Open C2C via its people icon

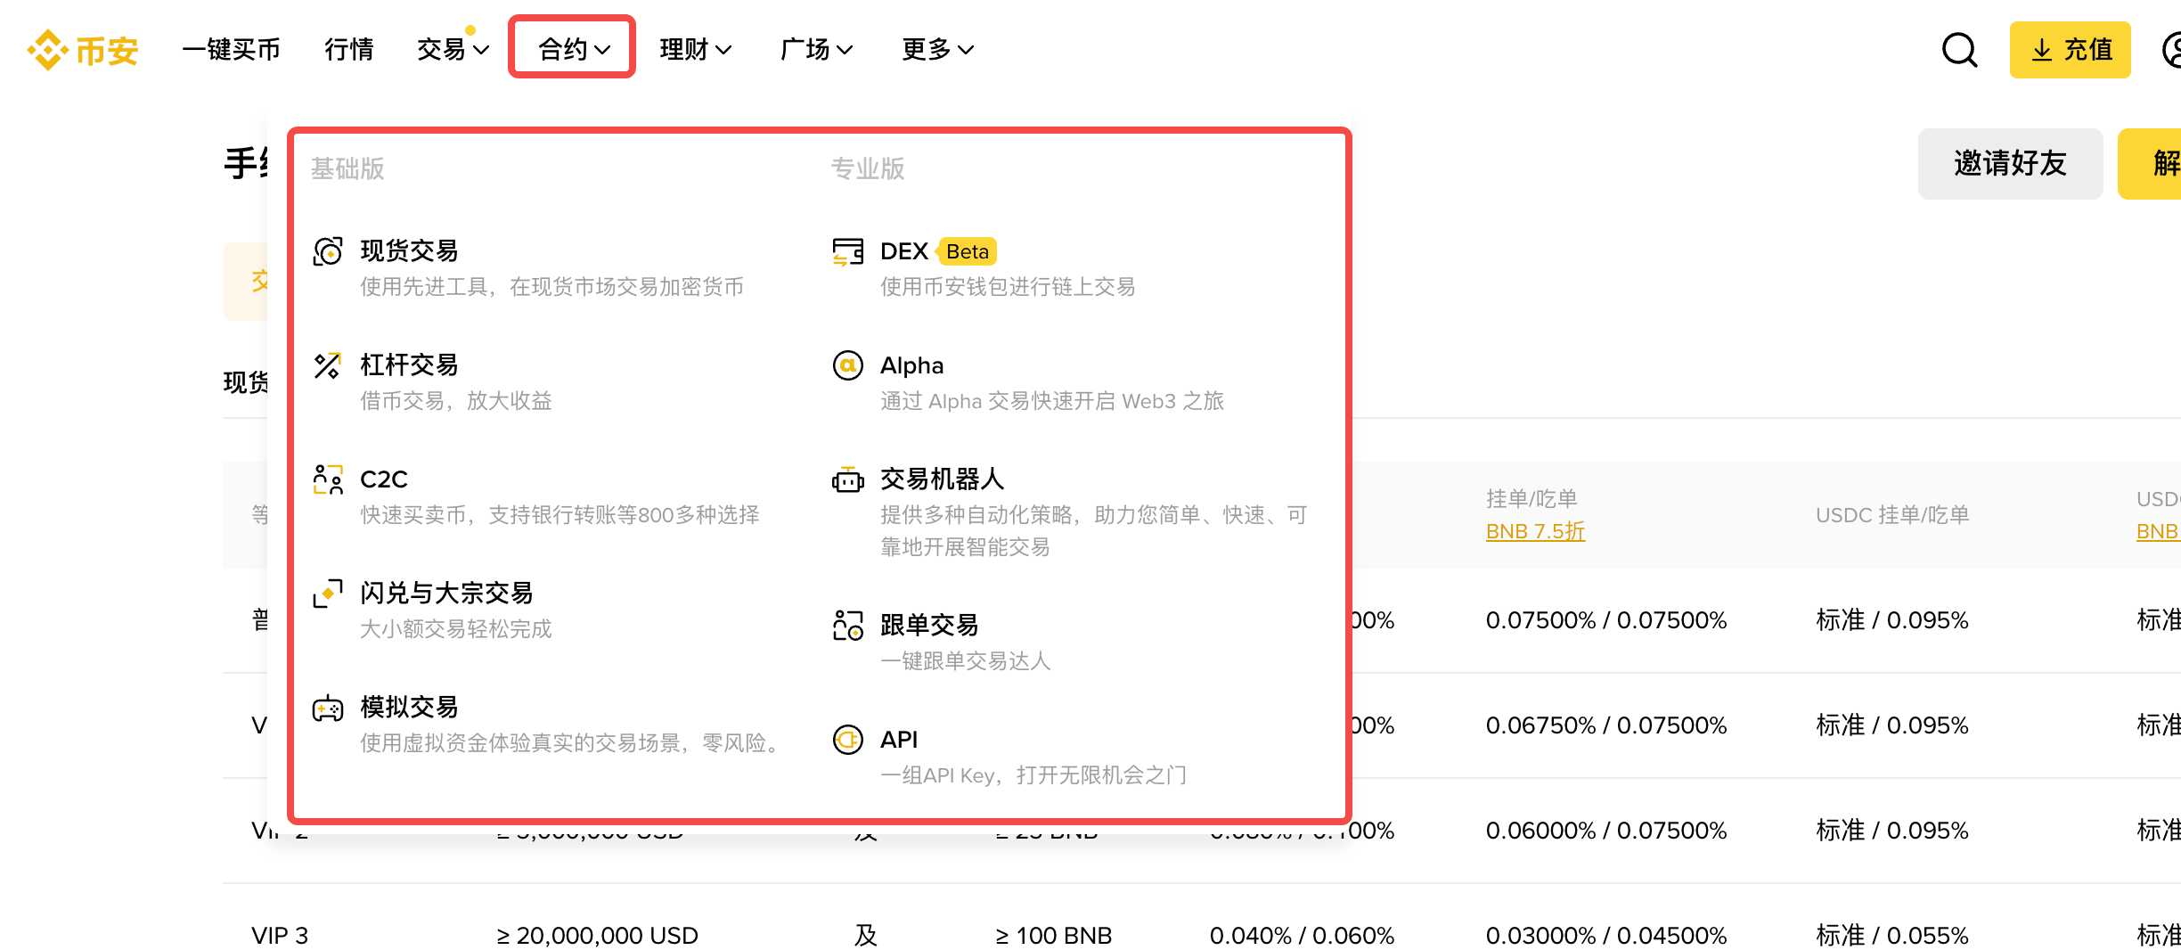coord(328,479)
